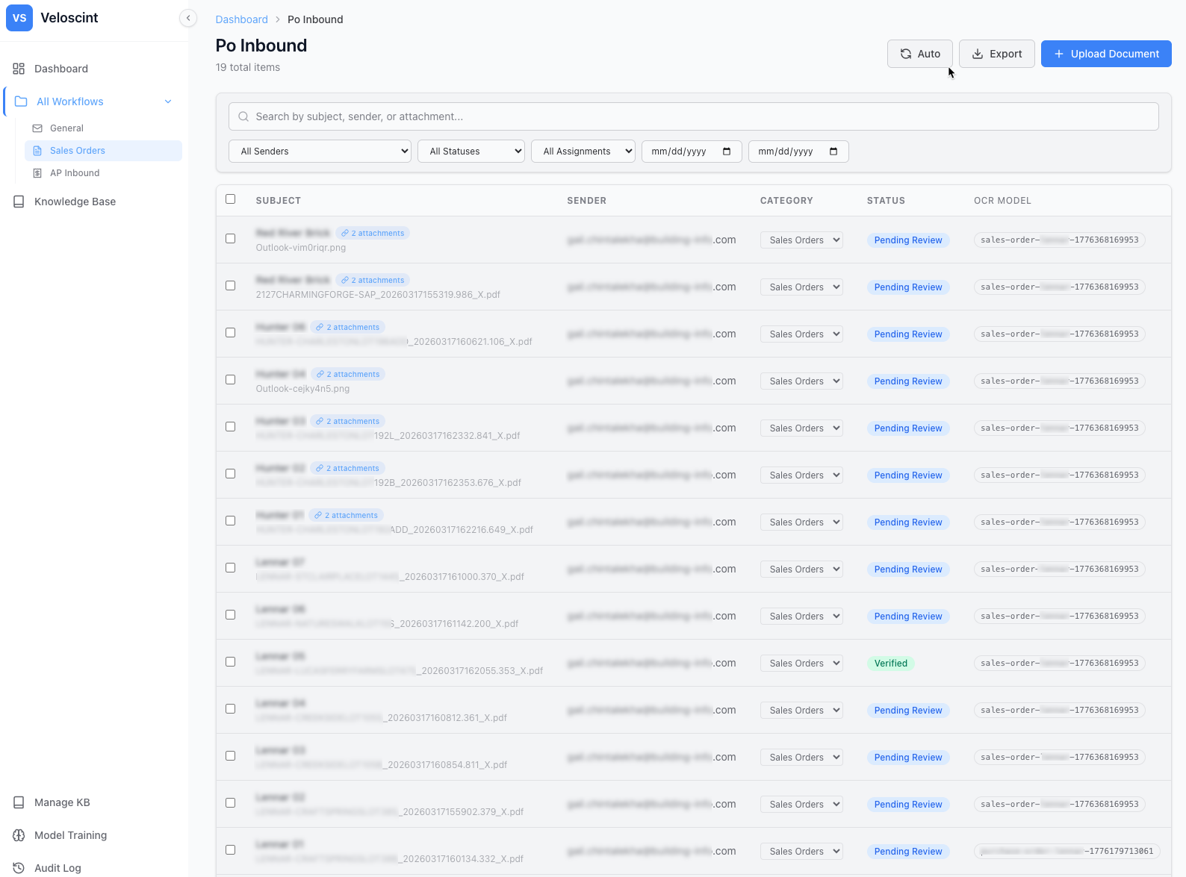Open the All Senders dropdown
The image size is (1186, 877).
click(x=320, y=152)
